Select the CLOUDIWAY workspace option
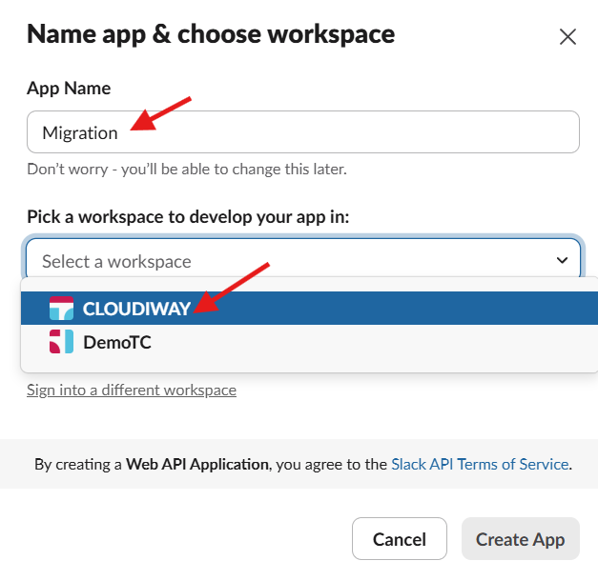Viewport: 598px width, 581px height. (x=309, y=309)
